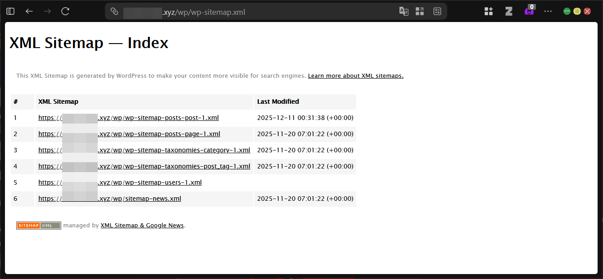603x279 pixels.
Task: Open the reader view icon in the toolbar
Action: 437,11
